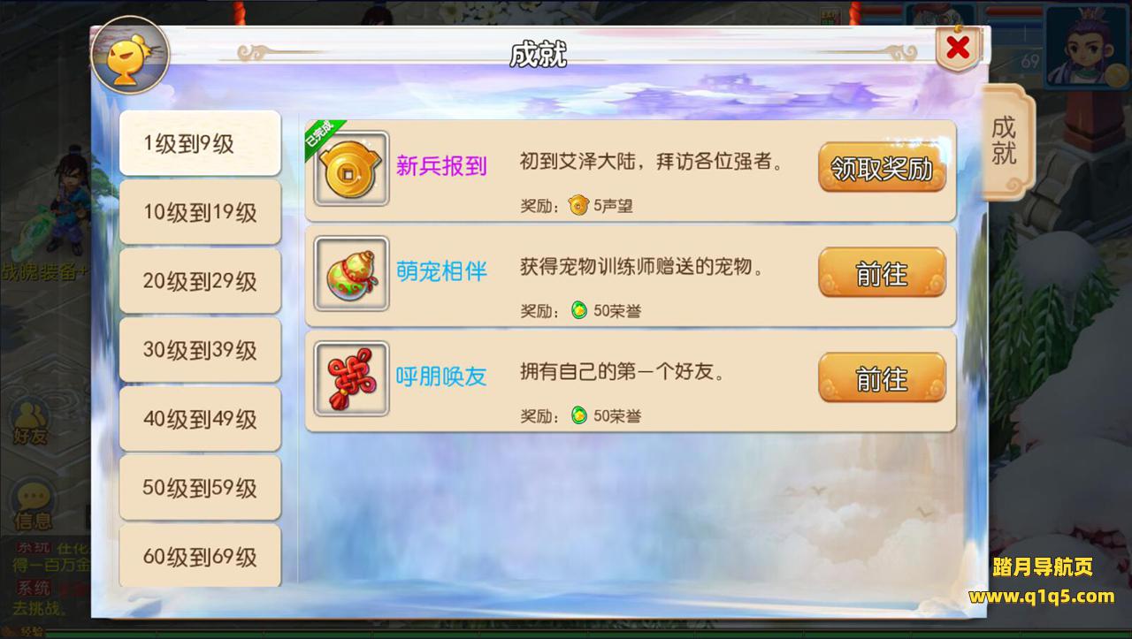Click the gourd pet achievement icon
The width and height of the screenshot is (1132, 639).
coord(351,273)
